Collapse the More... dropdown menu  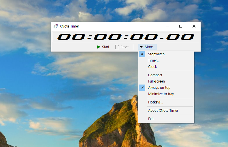click(147, 47)
